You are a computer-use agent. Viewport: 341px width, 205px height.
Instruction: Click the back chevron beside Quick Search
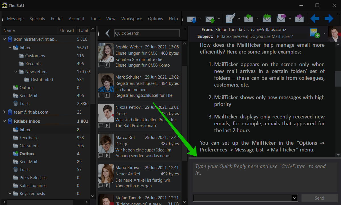pos(107,33)
